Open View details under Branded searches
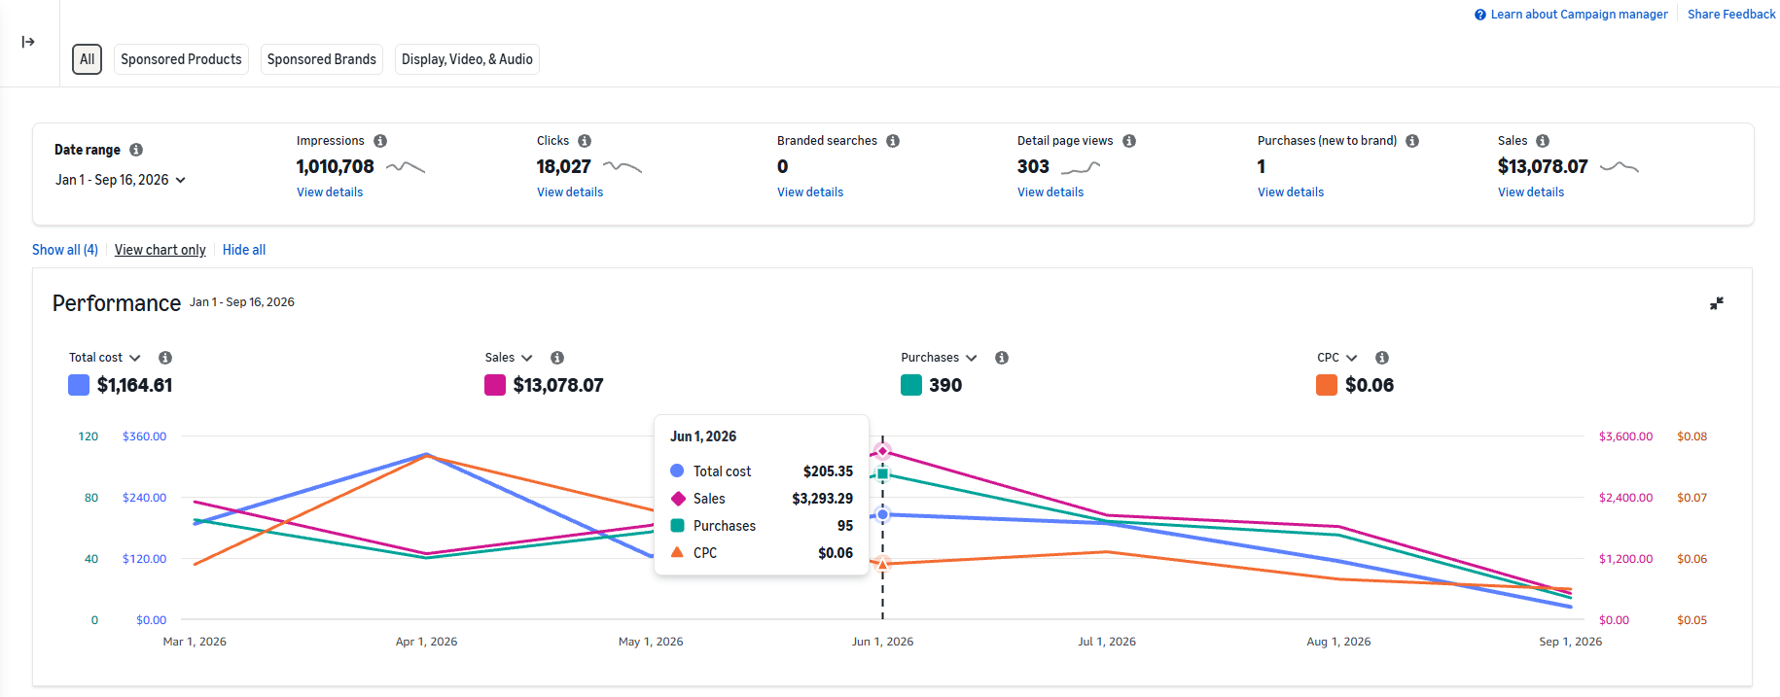 [810, 192]
